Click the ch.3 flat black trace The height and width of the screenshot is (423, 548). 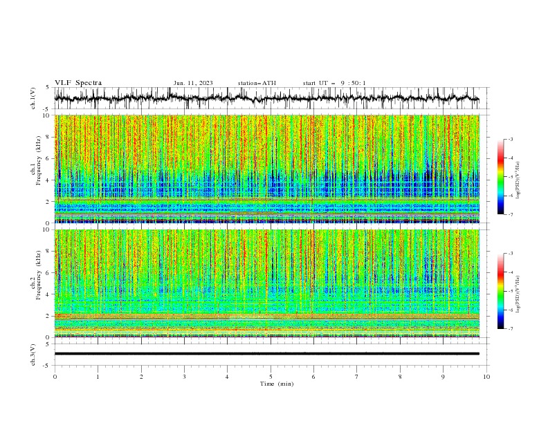(266, 354)
